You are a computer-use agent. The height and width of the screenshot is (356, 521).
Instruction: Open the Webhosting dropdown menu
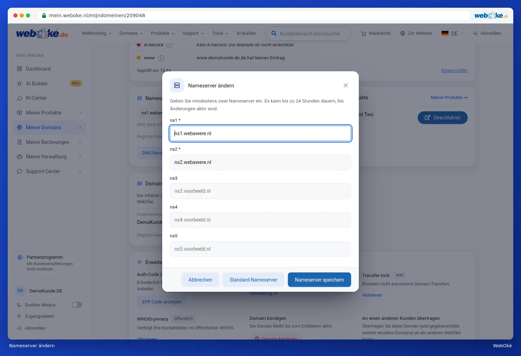pyautogui.click(x=97, y=33)
